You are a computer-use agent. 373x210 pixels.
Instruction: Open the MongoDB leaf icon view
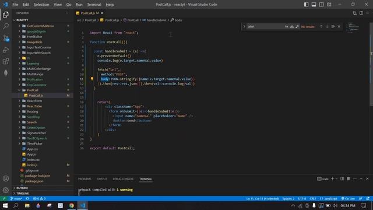[6, 72]
